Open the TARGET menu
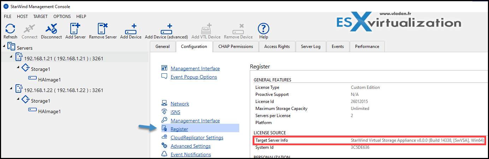Viewport: 489px width, 159px height. [x=41, y=17]
